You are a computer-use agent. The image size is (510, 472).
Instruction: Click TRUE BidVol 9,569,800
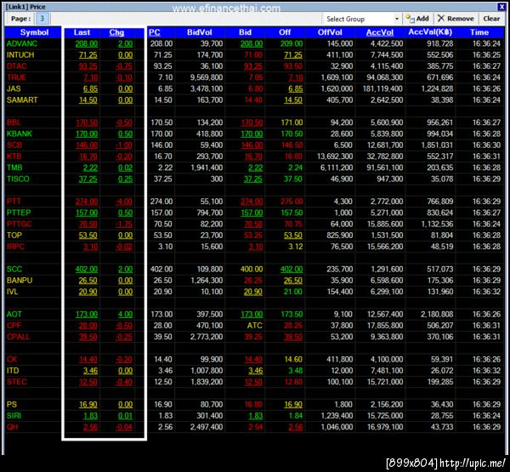pos(207,77)
